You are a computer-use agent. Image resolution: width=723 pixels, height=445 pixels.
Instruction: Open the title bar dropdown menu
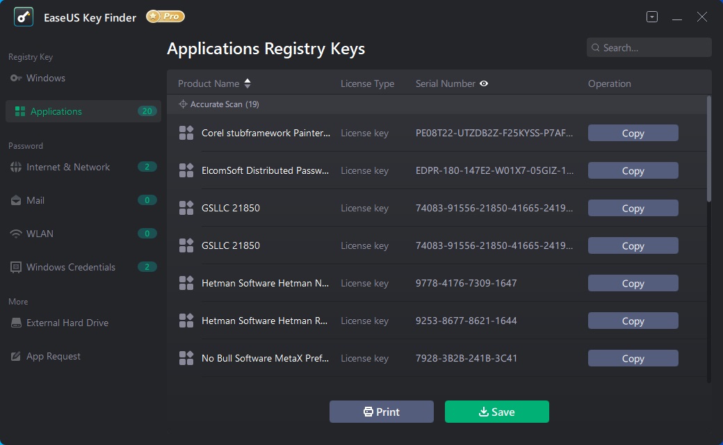coord(652,17)
